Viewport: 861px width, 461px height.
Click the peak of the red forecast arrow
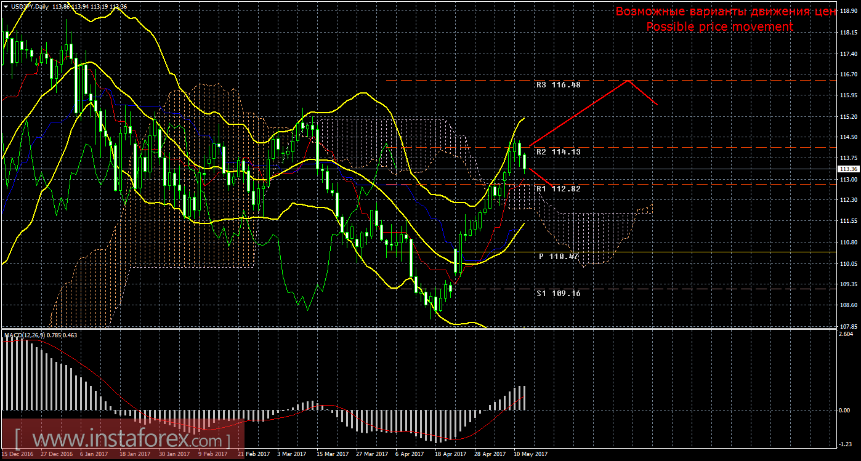click(x=628, y=81)
